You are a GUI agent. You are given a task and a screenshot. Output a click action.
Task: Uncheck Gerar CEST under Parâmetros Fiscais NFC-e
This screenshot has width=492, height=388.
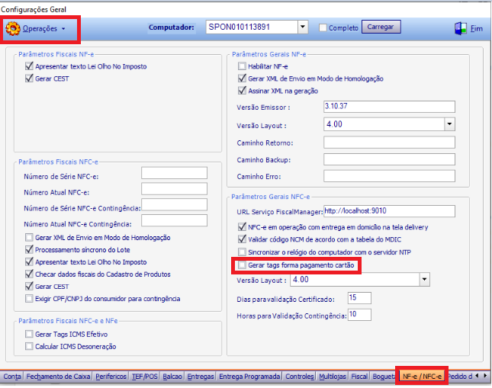[29, 287]
